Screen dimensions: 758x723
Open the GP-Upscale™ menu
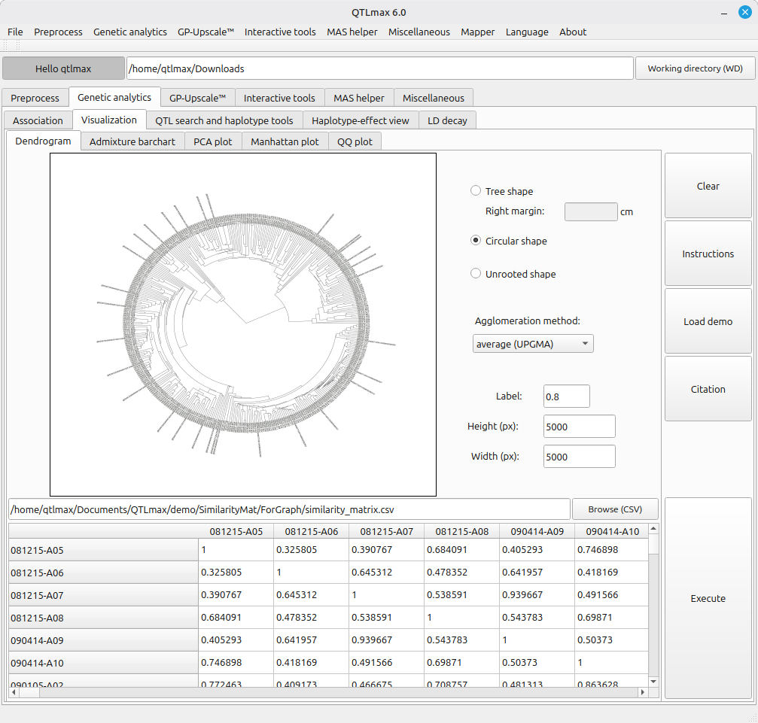coord(205,32)
